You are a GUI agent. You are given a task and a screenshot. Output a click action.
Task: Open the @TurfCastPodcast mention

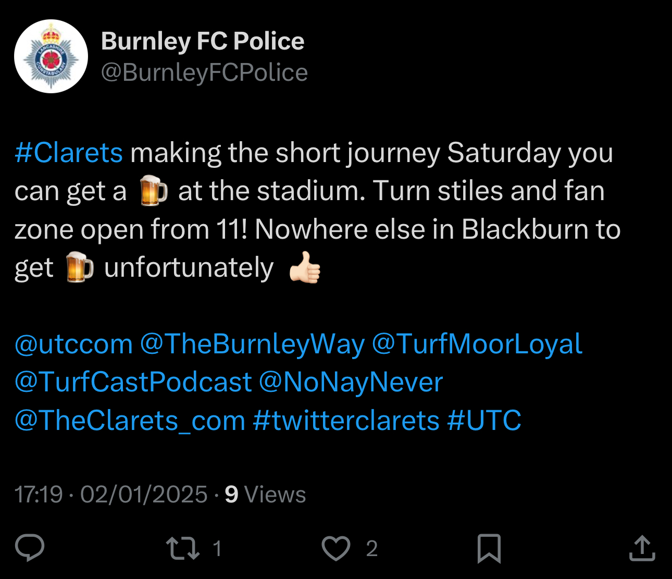(133, 383)
